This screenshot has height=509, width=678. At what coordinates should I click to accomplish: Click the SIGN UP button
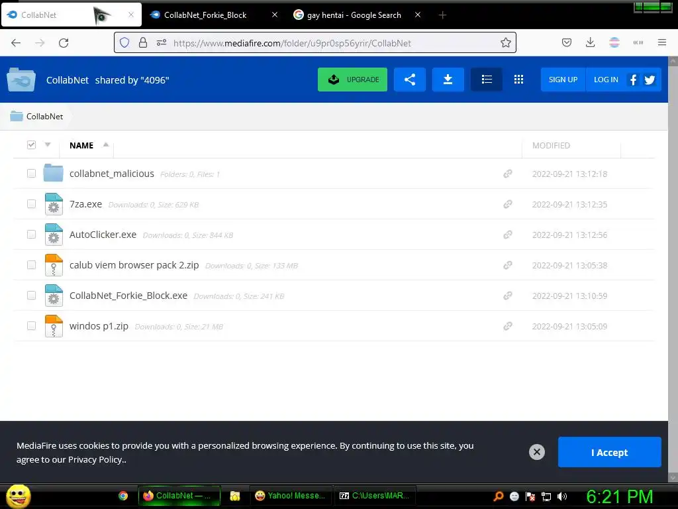coord(563,80)
